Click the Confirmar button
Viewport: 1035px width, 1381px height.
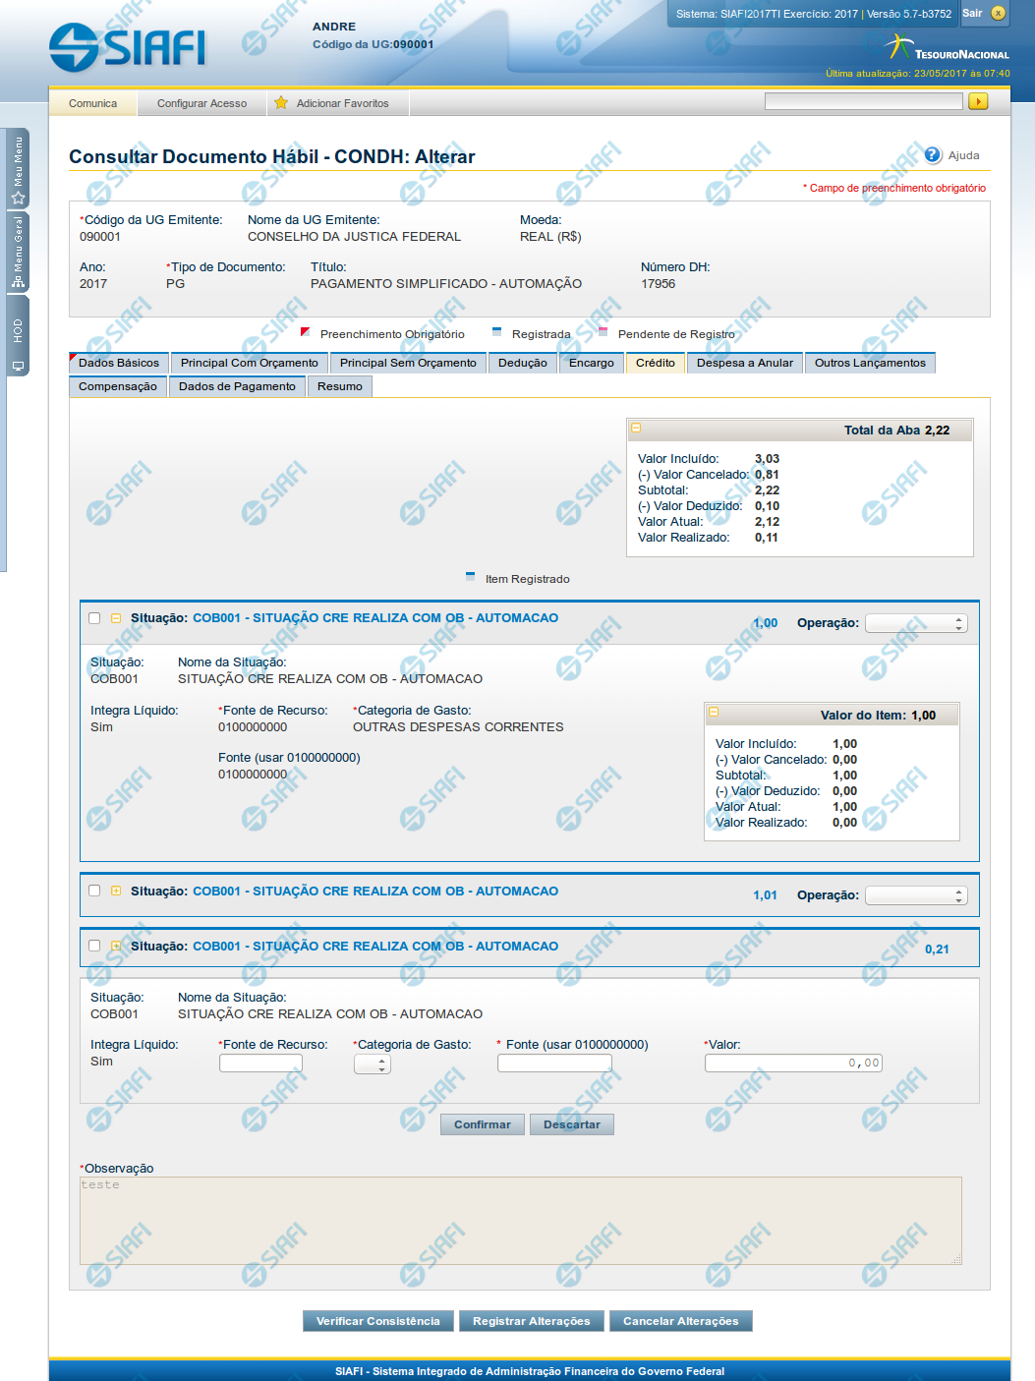[x=482, y=1124]
